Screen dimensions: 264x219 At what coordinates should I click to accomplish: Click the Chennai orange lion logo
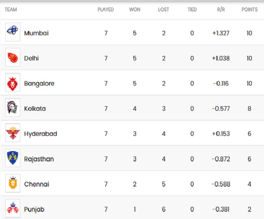[x=13, y=183]
